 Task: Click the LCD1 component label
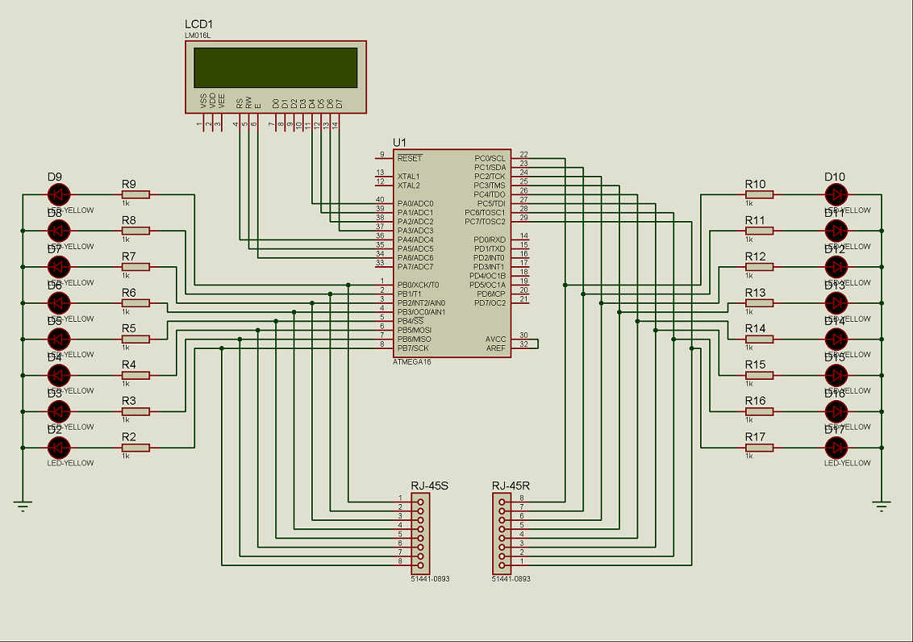pos(199,24)
